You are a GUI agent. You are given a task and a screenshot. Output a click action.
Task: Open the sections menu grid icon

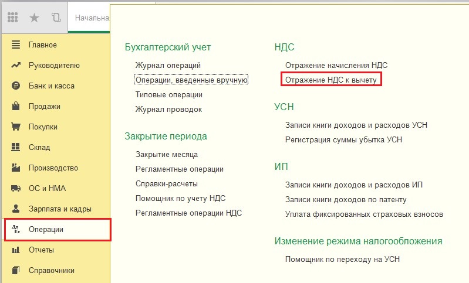12,18
